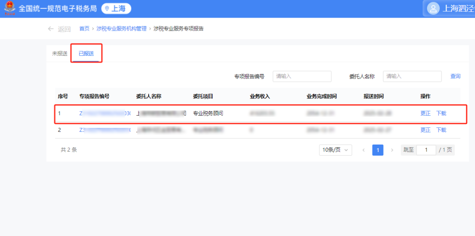The width and height of the screenshot is (475, 236).
Task: Focus the 委托人名称 input field
Action: (412, 76)
